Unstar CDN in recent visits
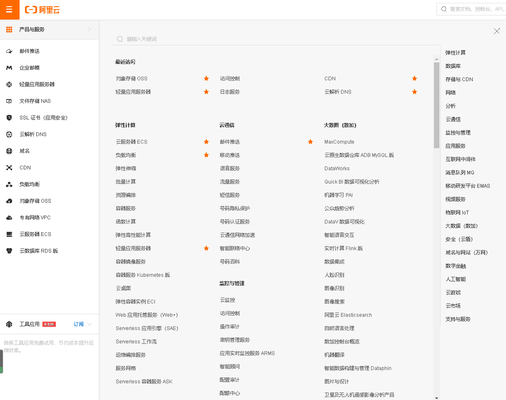506x400 pixels. (x=414, y=78)
